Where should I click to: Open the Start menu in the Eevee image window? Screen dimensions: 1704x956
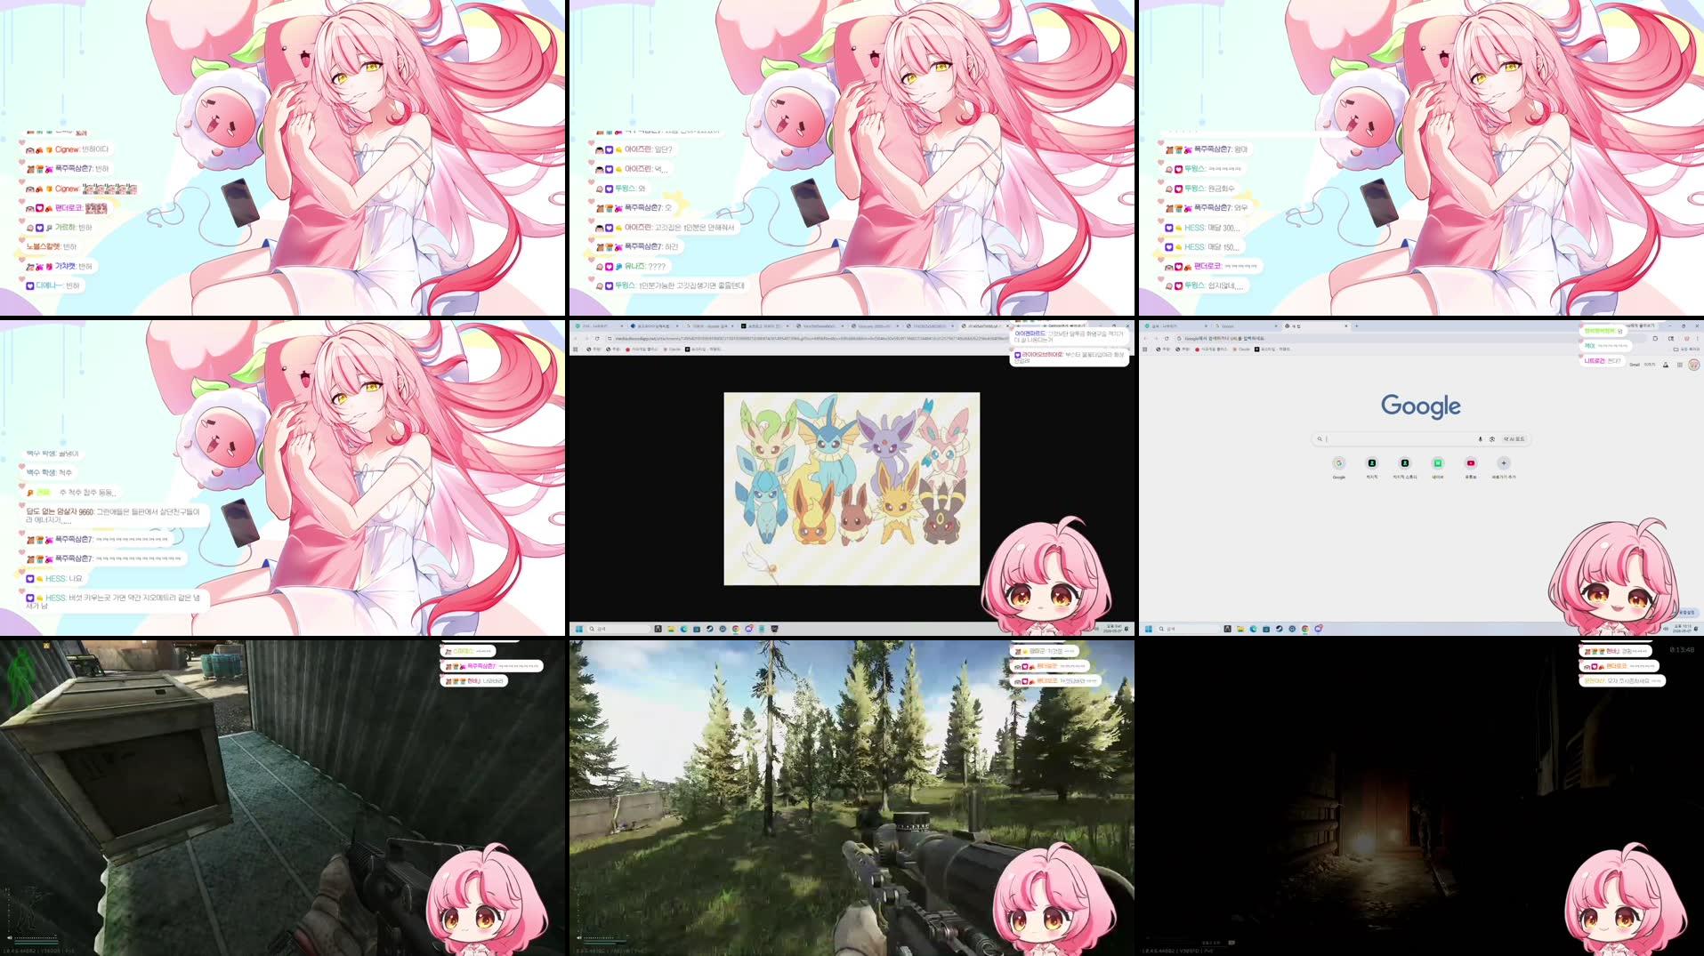579,629
